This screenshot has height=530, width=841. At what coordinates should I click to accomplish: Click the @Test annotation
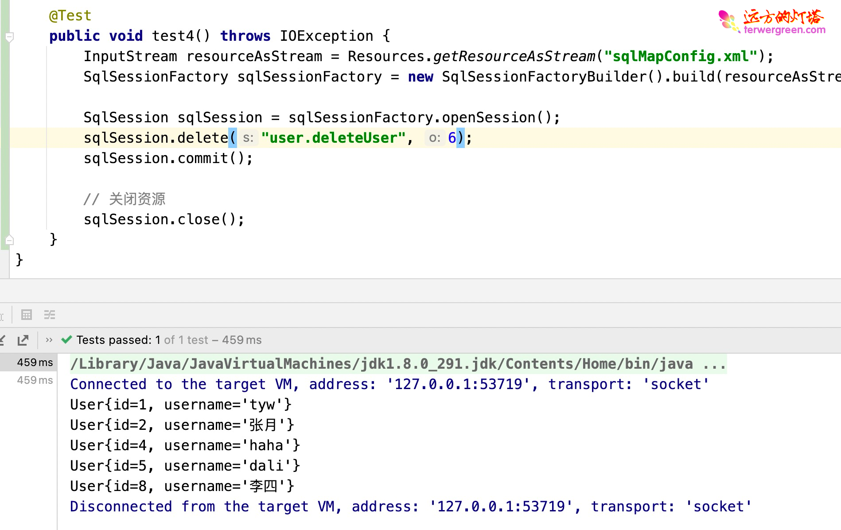(70, 16)
